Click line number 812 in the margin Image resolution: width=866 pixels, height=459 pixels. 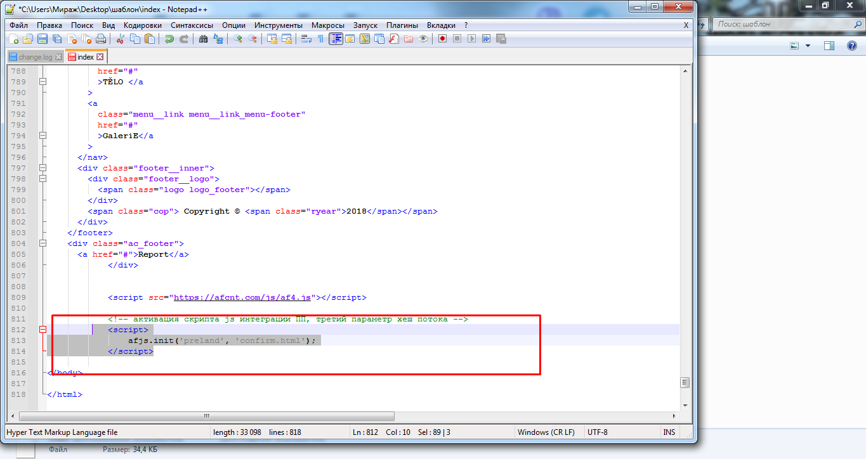tap(18, 330)
